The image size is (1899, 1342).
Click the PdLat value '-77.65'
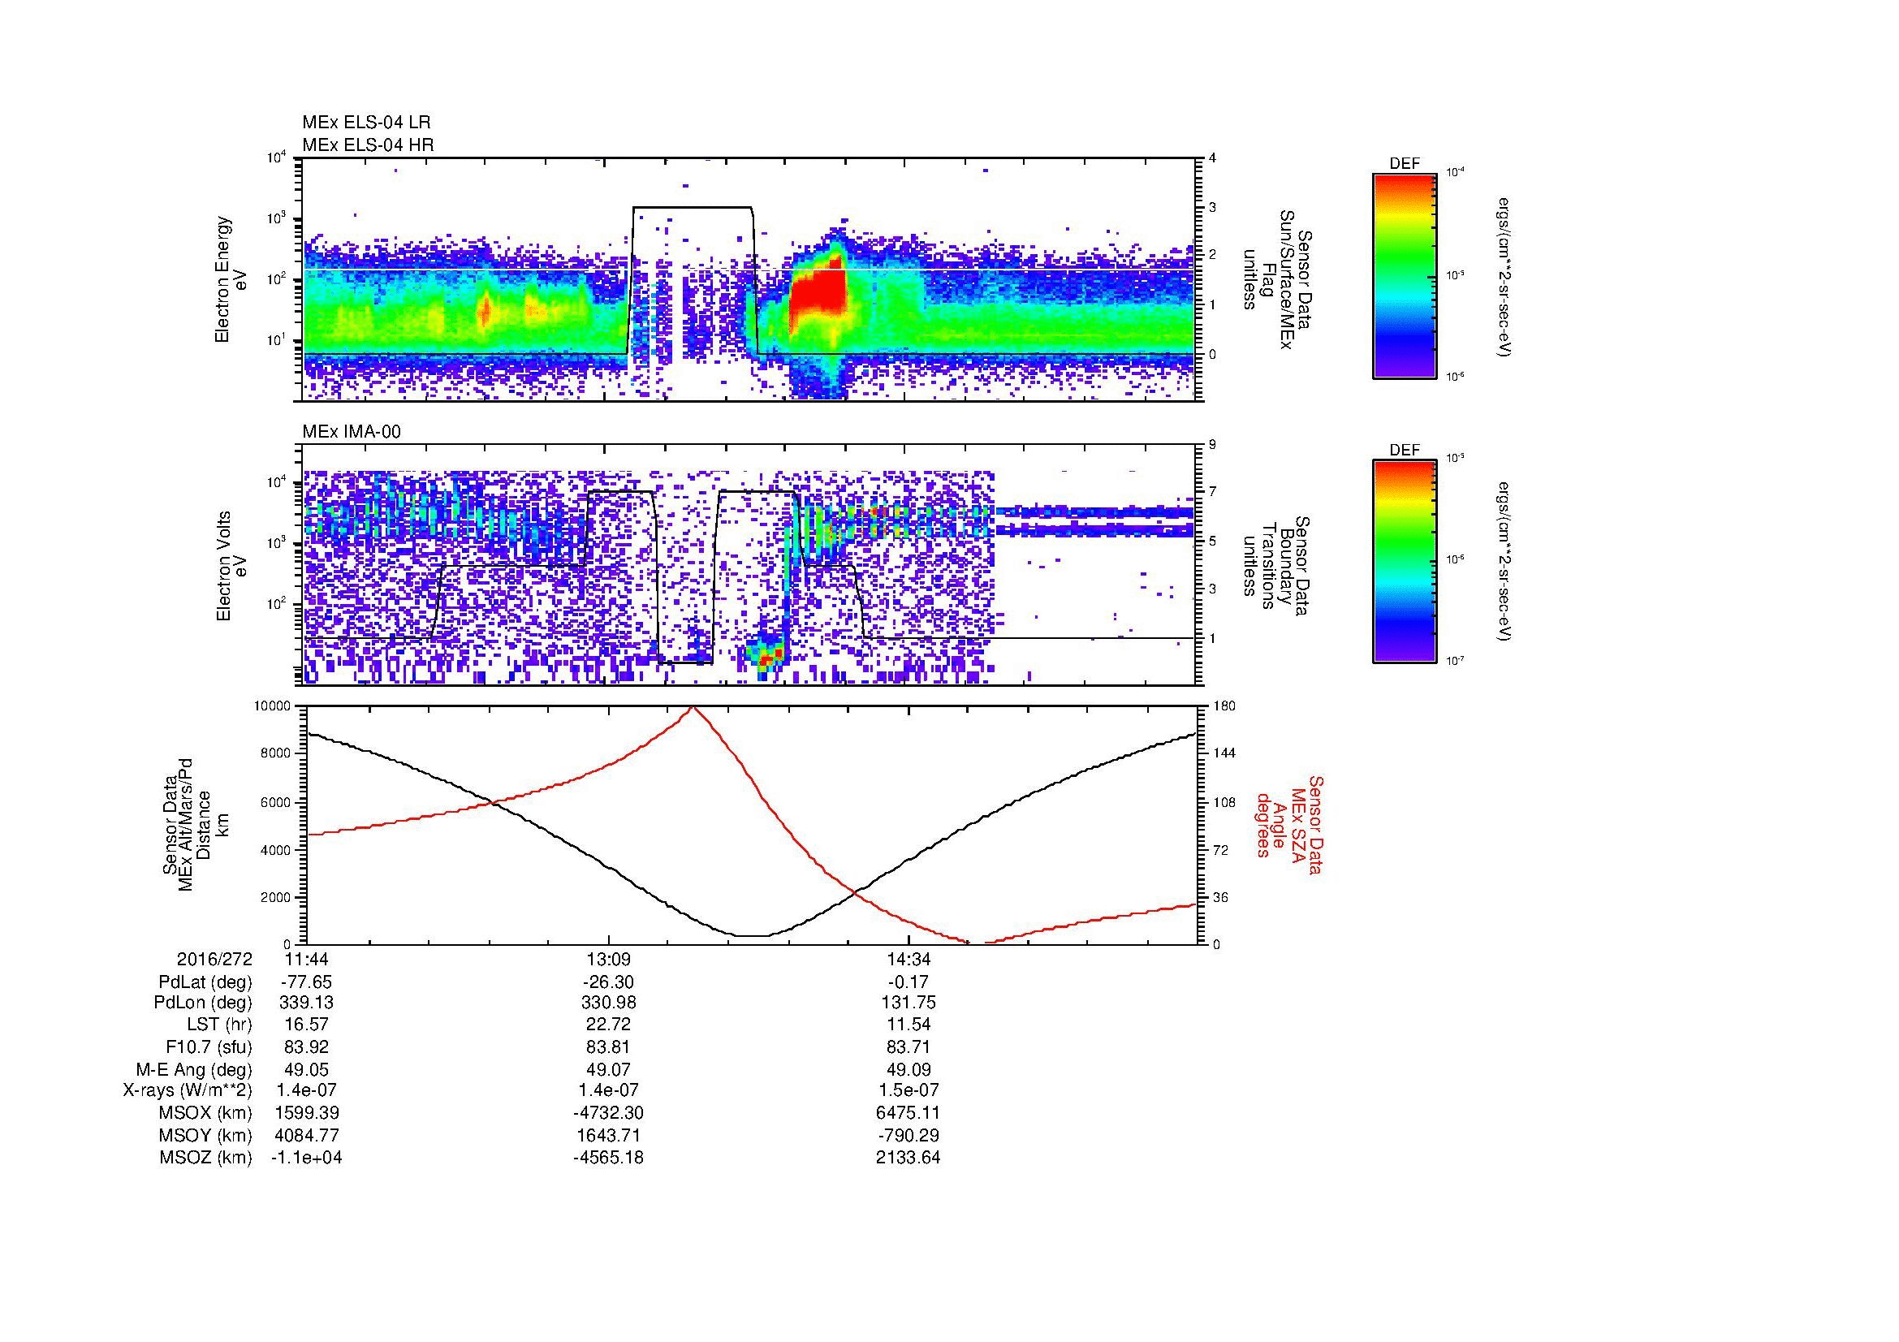[307, 982]
